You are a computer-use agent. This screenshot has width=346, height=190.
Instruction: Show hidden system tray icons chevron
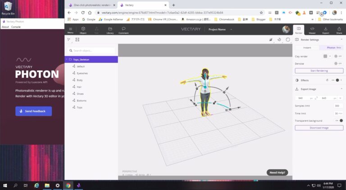(x=308, y=186)
